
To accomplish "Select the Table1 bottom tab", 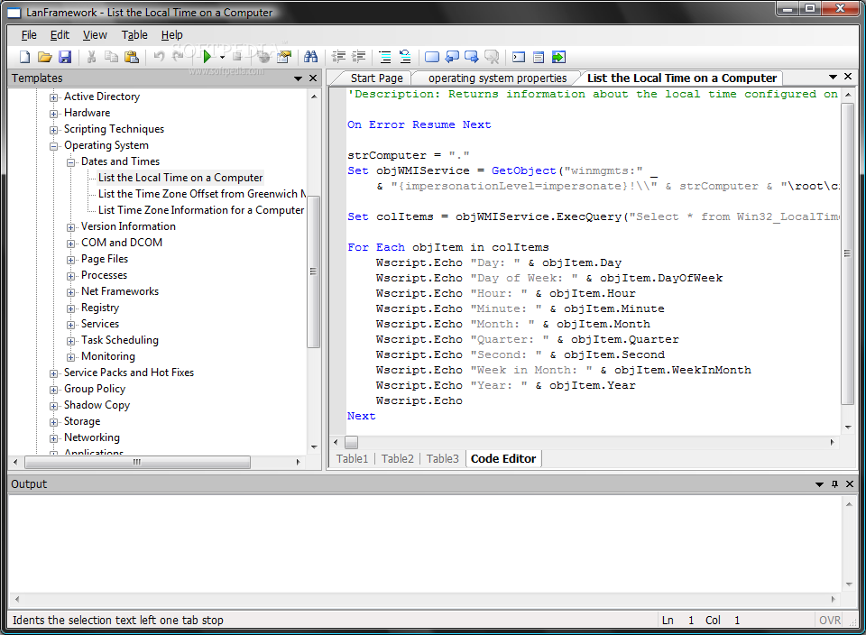I will point(352,458).
